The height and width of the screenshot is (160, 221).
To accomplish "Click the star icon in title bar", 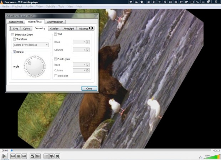I will coord(142,2).
